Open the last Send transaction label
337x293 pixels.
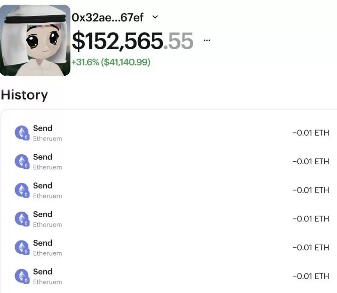42,272
